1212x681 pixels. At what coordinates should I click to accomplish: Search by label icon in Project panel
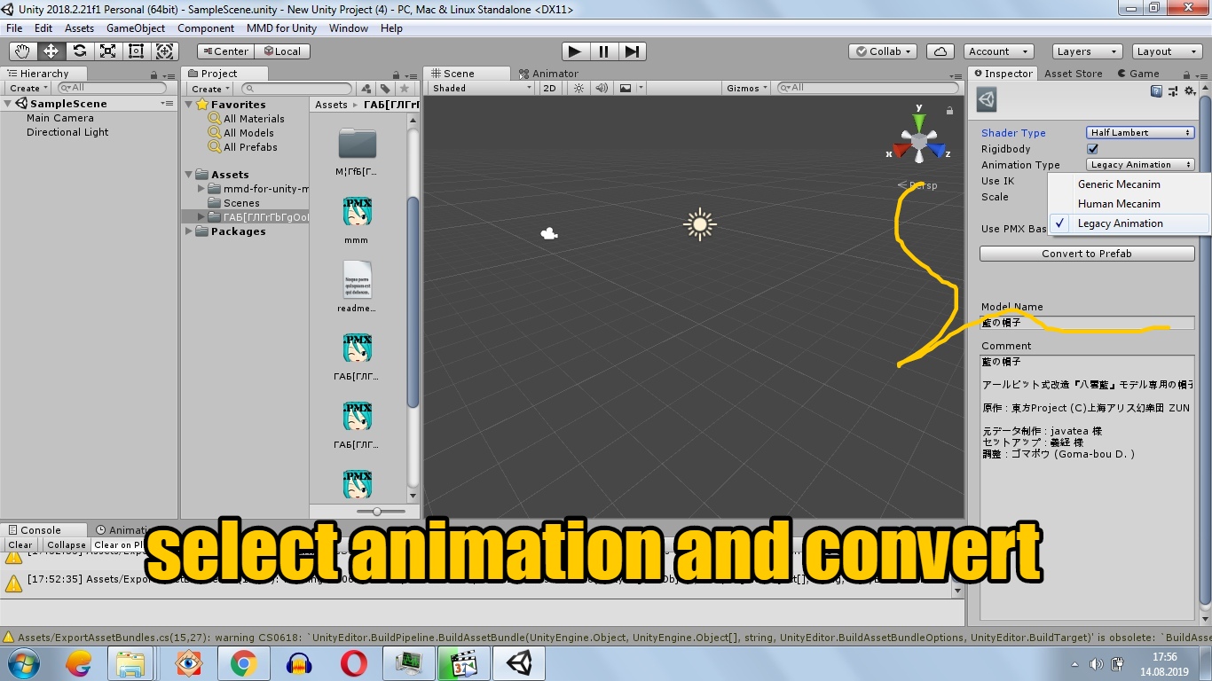(x=385, y=89)
